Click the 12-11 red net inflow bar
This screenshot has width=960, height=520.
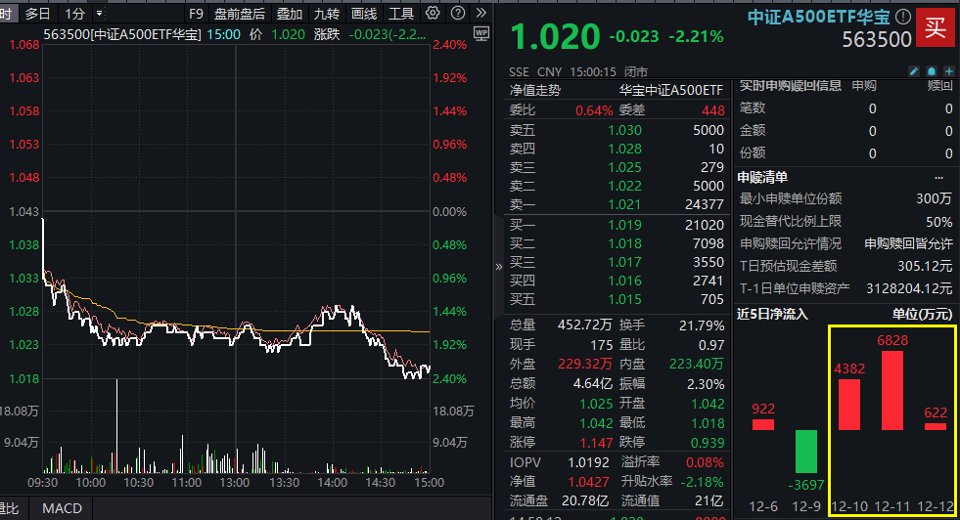pos(892,390)
